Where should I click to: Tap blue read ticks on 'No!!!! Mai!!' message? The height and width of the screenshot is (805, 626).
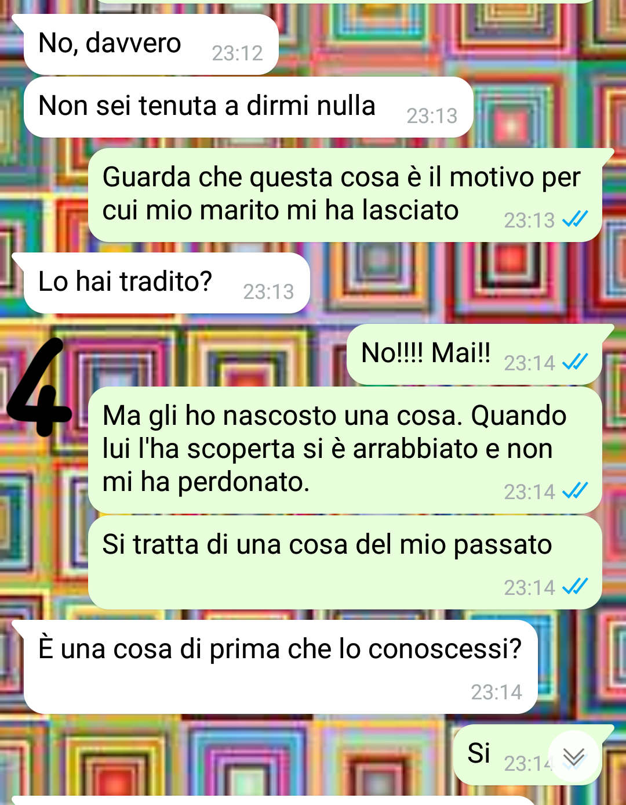click(575, 362)
